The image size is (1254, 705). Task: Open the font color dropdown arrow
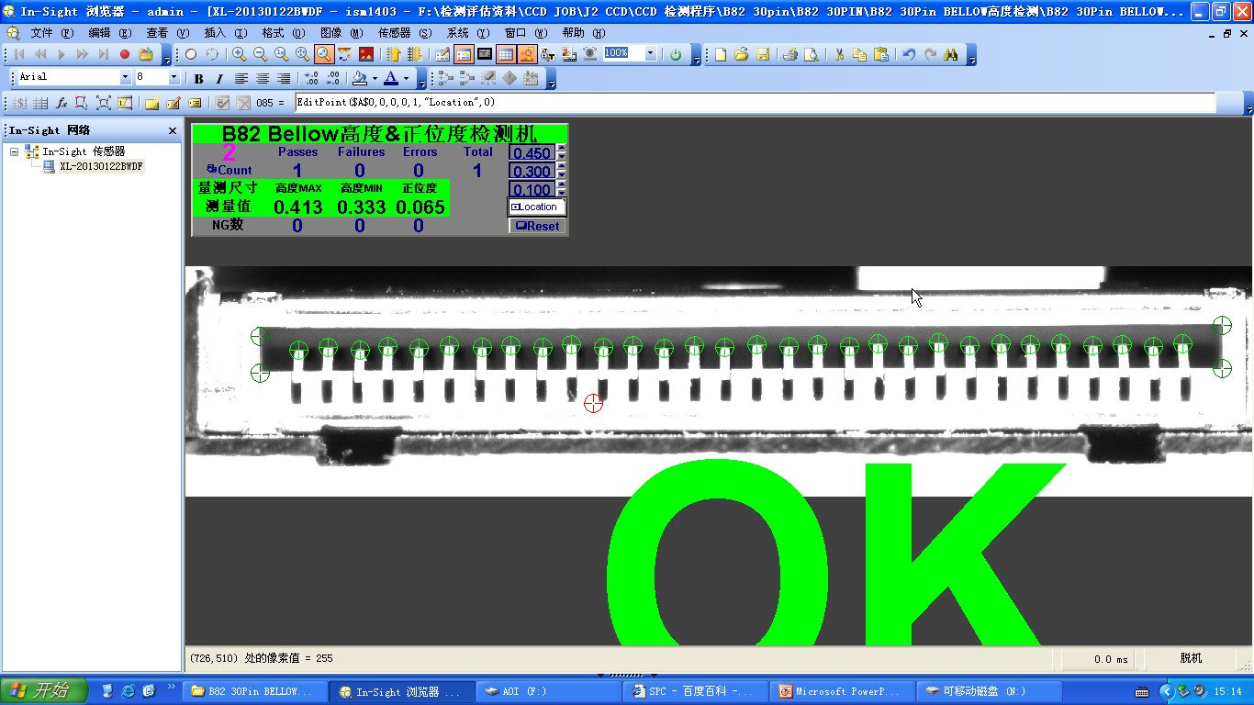point(406,78)
